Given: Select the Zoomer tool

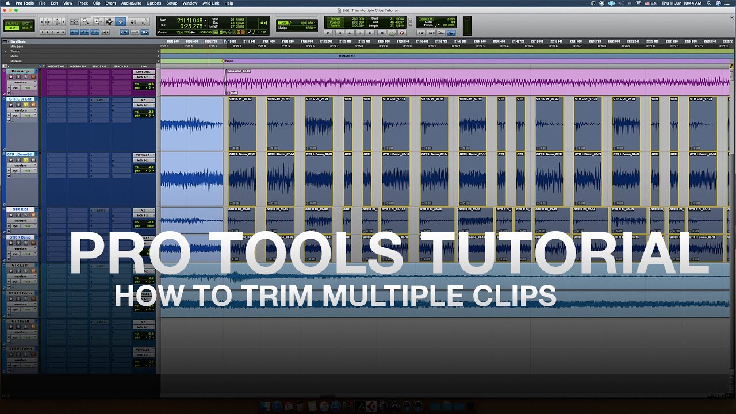Looking at the screenshot, I should point(86,22).
